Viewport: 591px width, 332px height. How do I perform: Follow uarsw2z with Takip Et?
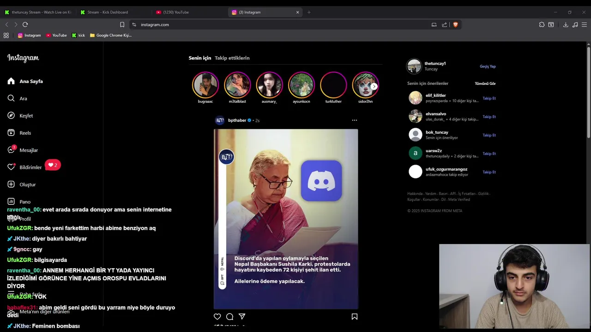tap(489, 154)
